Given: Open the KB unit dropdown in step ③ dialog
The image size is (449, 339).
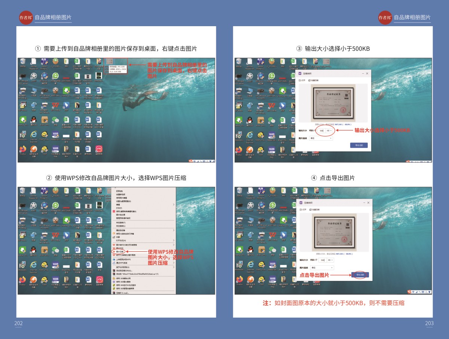Looking at the screenshot, I should 329,131.
